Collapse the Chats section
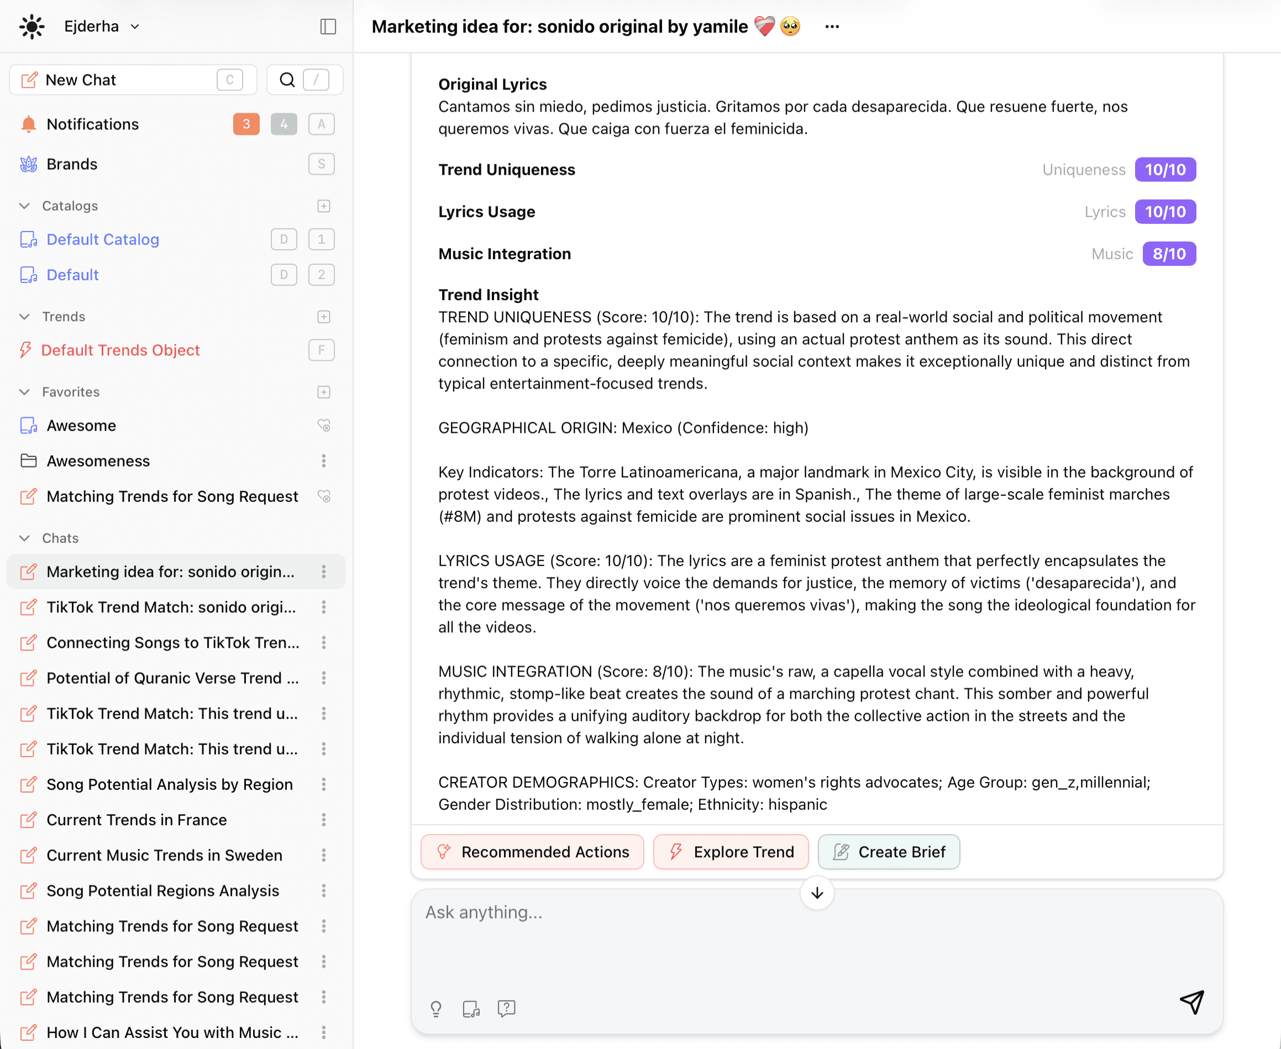 (x=25, y=538)
